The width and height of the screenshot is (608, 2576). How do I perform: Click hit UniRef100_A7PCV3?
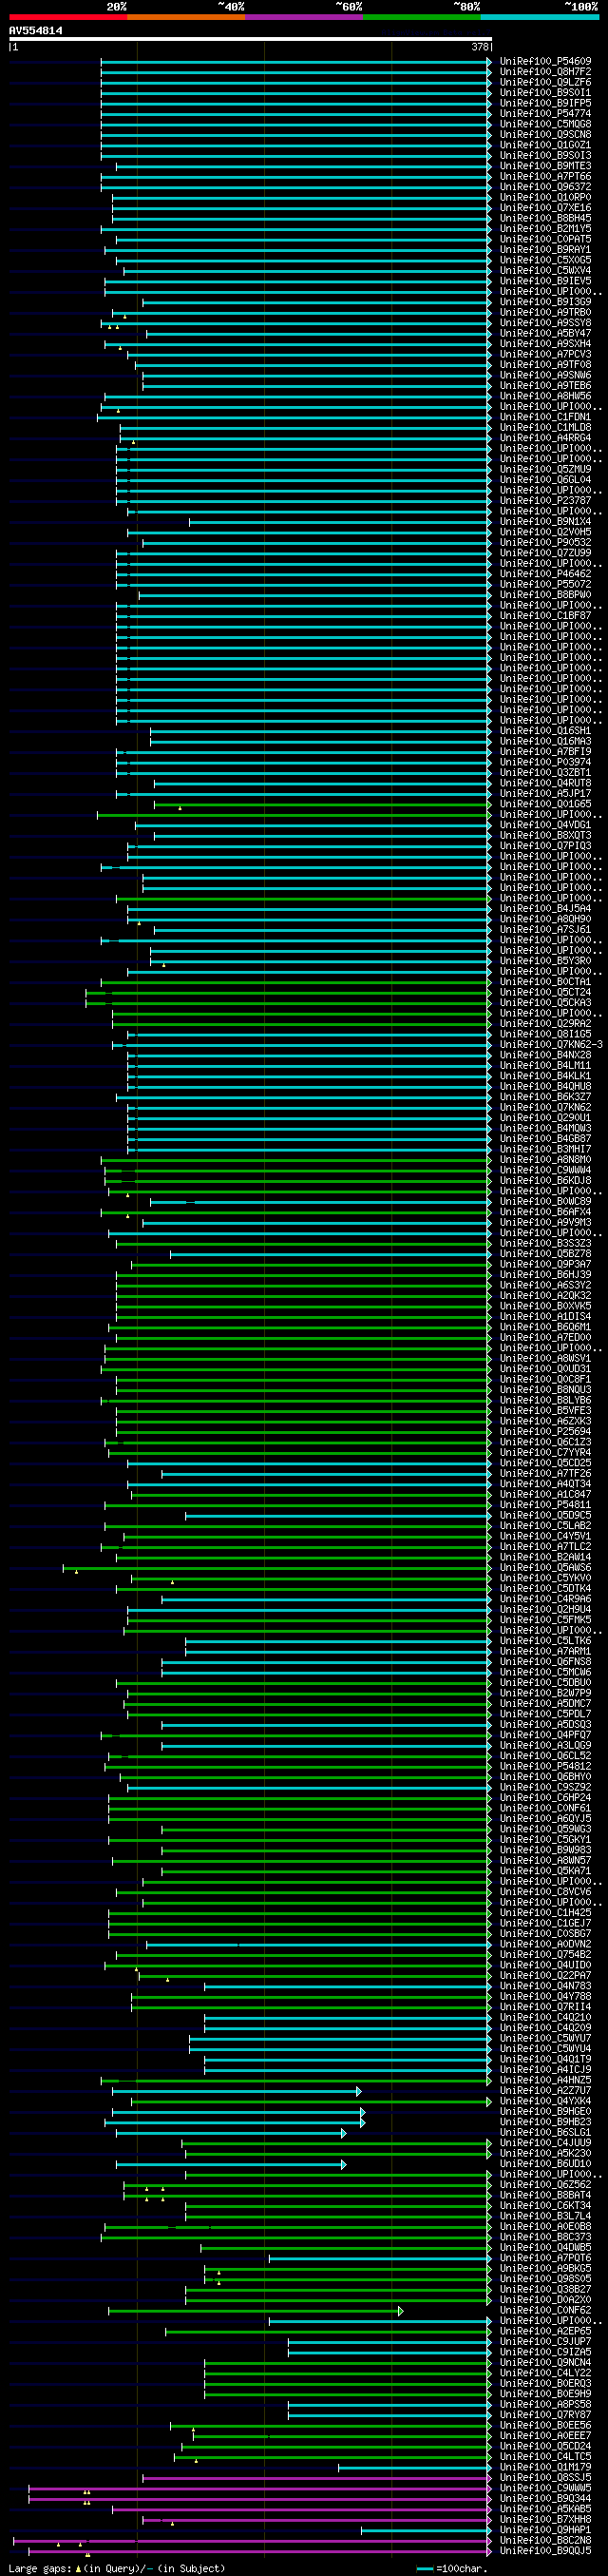tap(545, 355)
